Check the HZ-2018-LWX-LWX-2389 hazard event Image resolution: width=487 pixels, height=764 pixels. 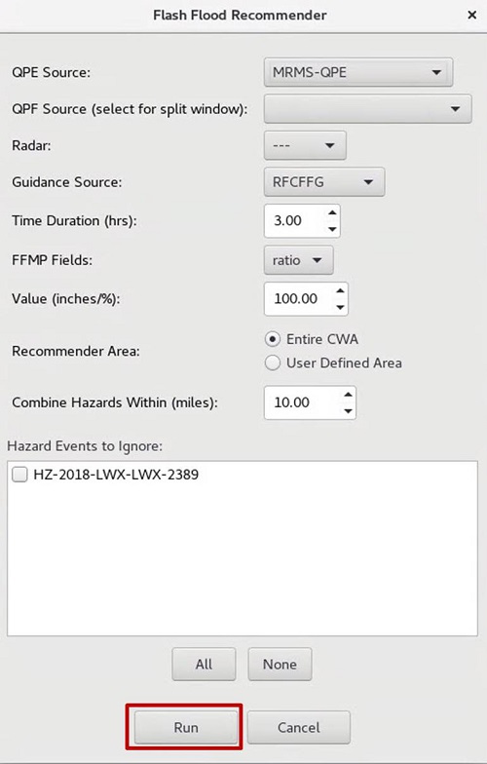coord(19,475)
